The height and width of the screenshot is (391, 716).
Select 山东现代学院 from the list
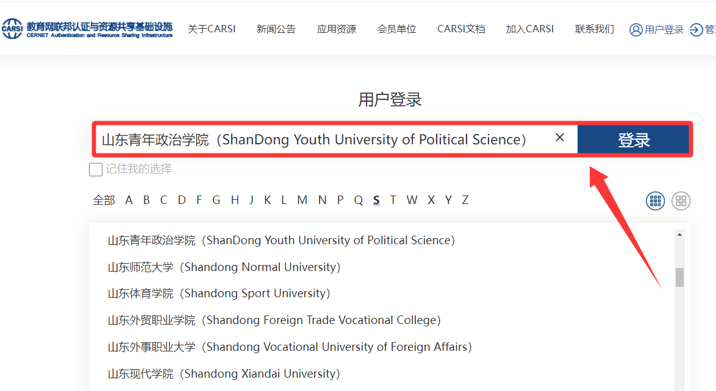click(224, 373)
